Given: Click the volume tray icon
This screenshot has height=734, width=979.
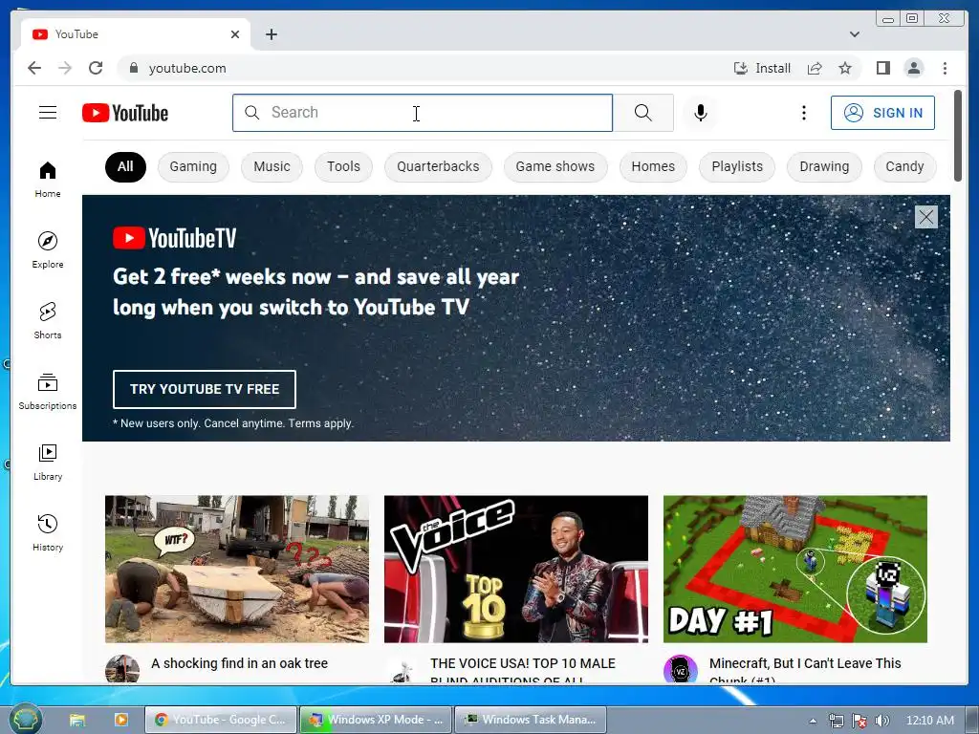Looking at the screenshot, I should 881,721.
